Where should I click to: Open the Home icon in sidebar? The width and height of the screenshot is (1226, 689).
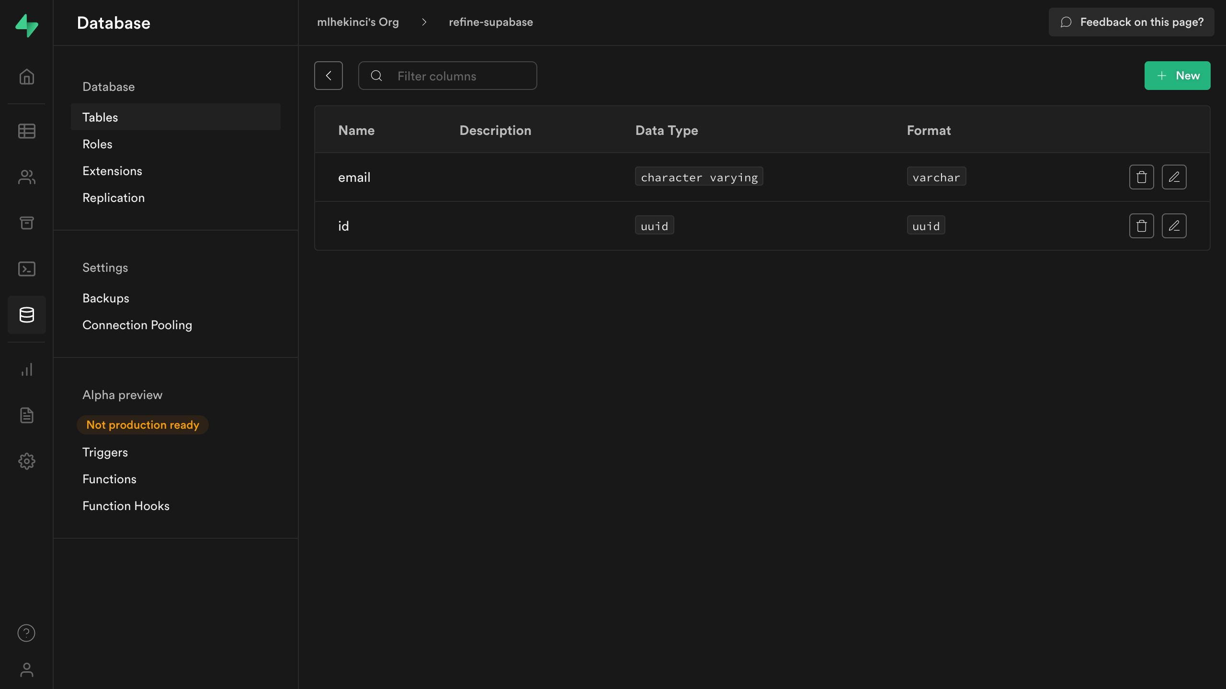click(x=26, y=77)
